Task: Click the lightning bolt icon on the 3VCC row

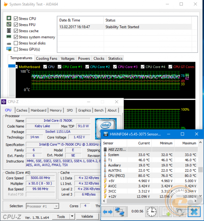Action: tap(105, 191)
